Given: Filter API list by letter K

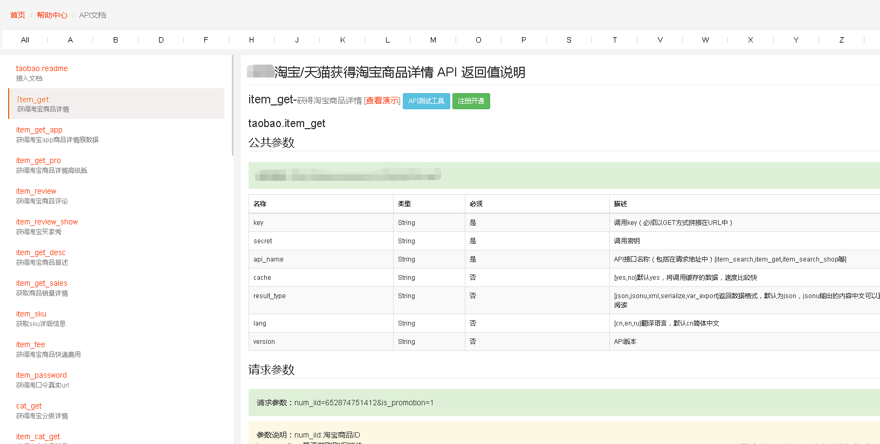Looking at the screenshot, I should pos(342,40).
